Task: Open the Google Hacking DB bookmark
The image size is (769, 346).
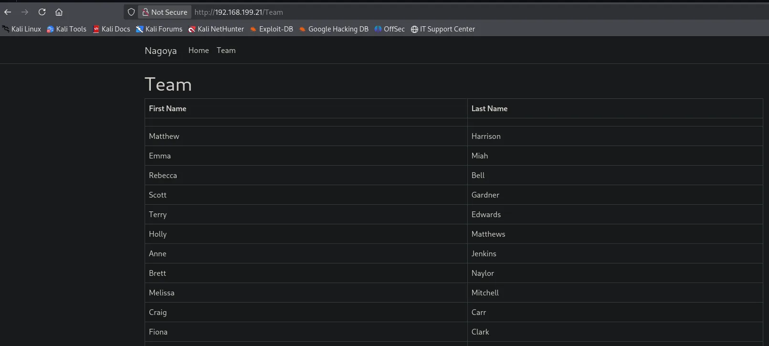Action: [334, 29]
